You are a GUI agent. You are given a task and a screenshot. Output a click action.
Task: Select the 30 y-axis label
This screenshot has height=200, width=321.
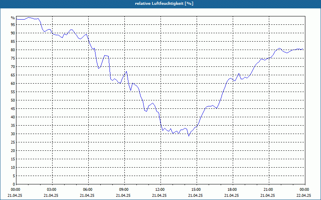13,134
